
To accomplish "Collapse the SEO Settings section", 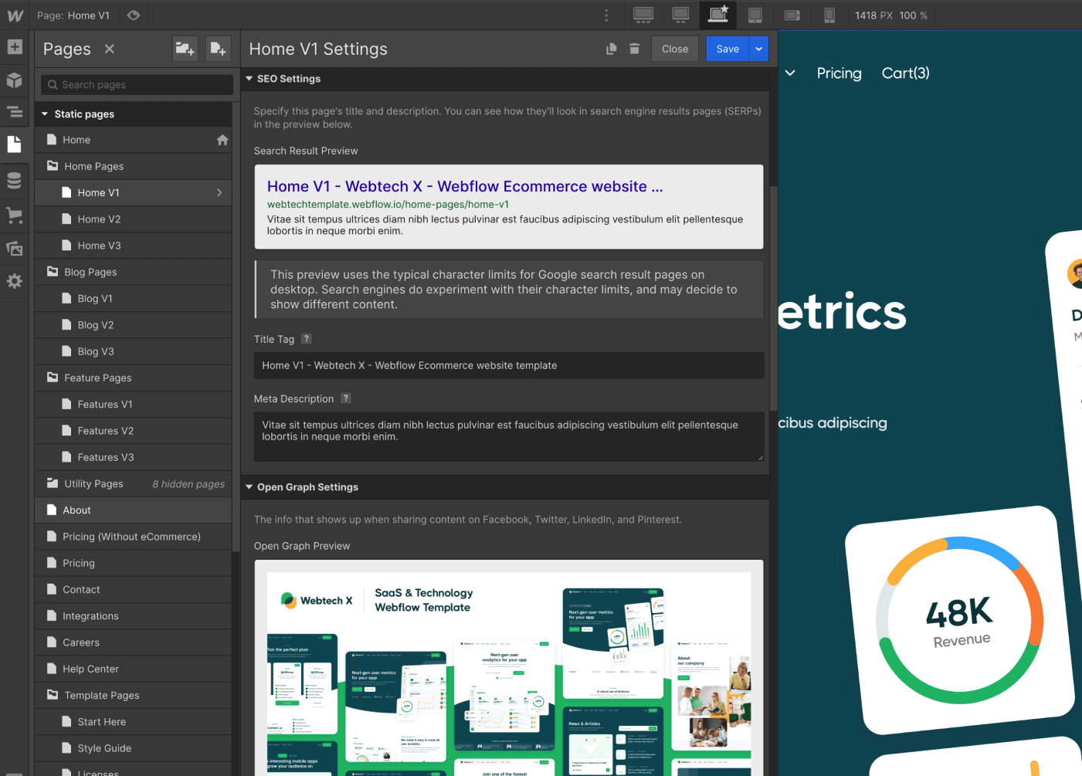I will point(249,78).
